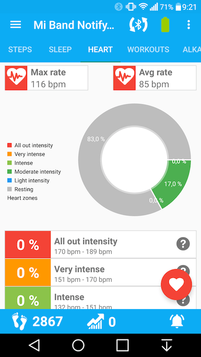Tap the rising chart arrow icon
Screen dimensions: 201x357
95,322
